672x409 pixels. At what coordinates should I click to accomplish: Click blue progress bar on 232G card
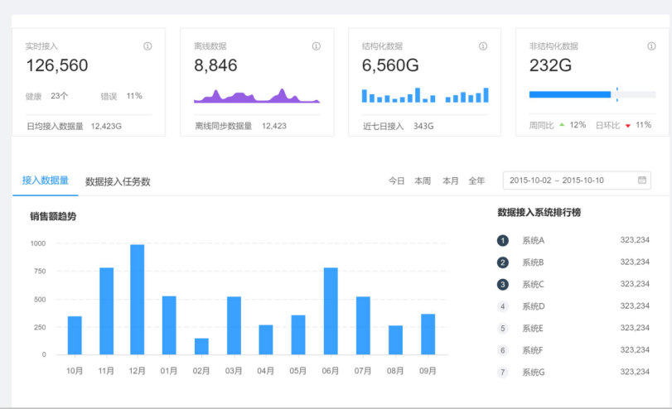(x=570, y=94)
